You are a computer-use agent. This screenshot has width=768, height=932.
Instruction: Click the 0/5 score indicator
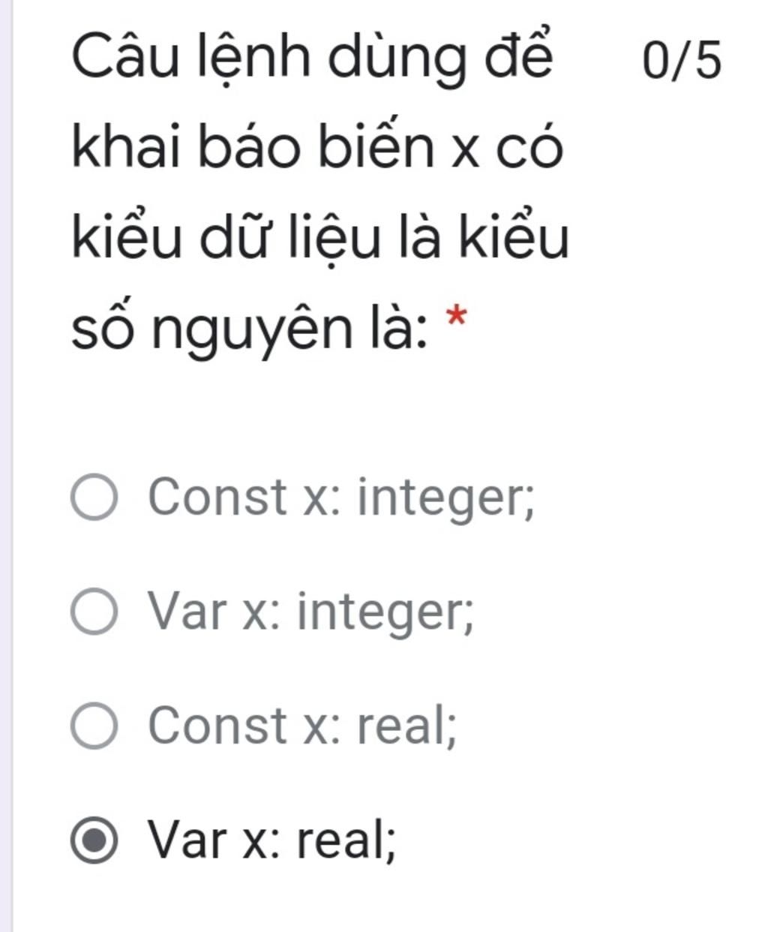tap(682, 61)
